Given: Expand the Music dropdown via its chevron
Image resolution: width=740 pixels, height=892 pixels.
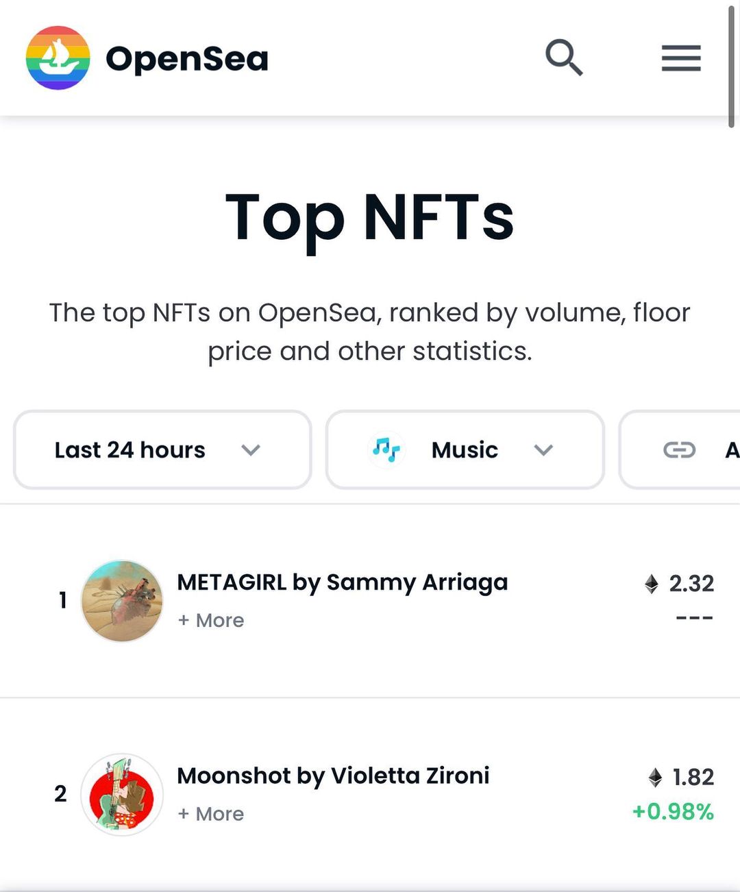Looking at the screenshot, I should point(543,450).
